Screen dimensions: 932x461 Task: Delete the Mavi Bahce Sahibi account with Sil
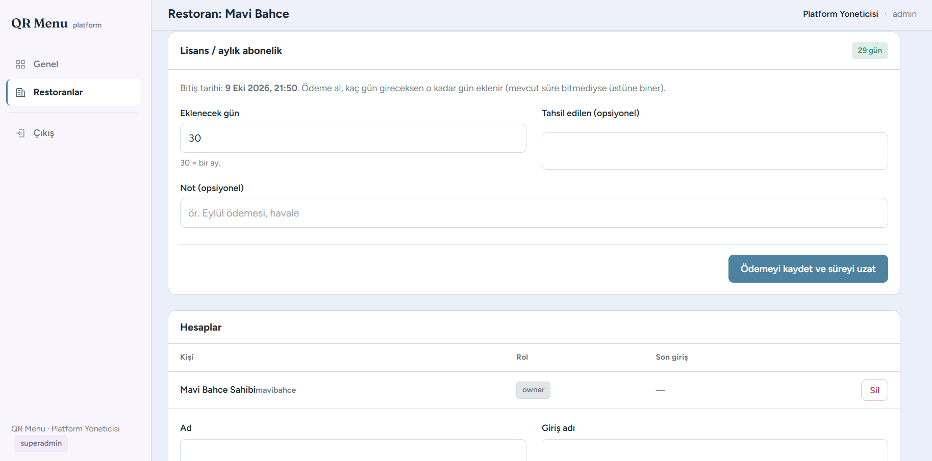pyautogui.click(x=874, y=390)
